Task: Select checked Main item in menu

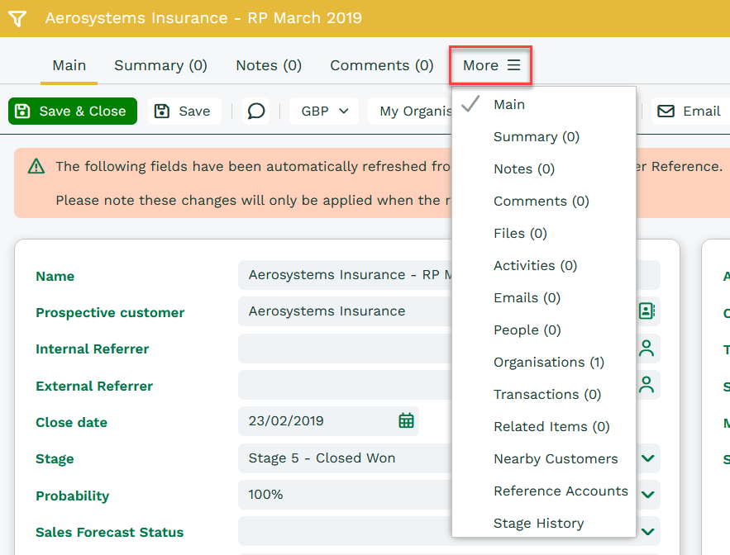Action: pyautogui.click(x=508, y=104)
